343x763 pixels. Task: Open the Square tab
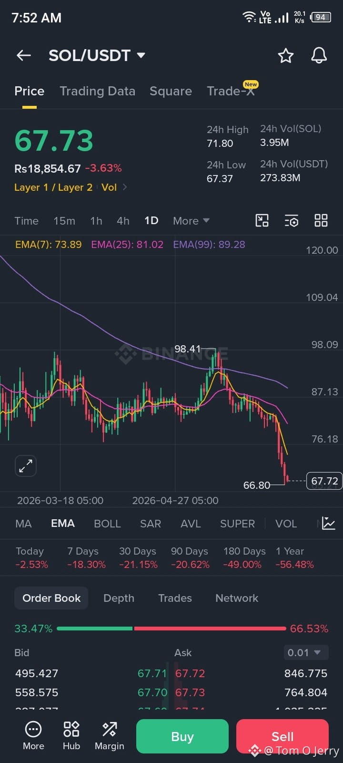(171, 91)
